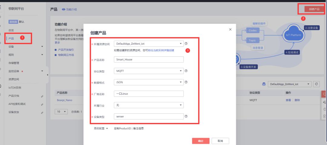Open the Bearpi_Nano product link
This screenshot has height=145, width=327.
(64, 100)
